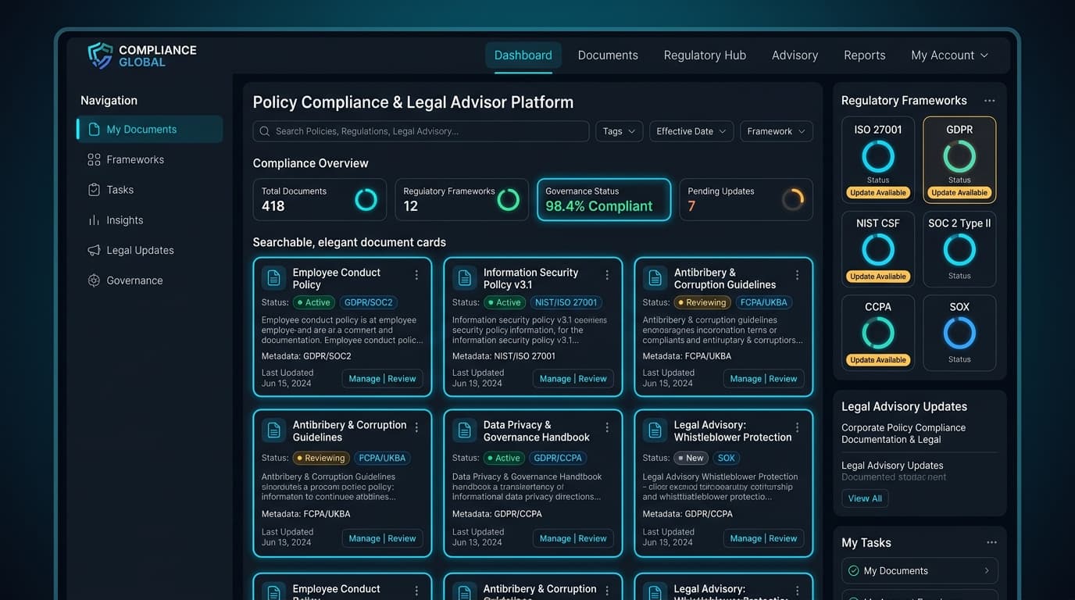
Task: Click the magnifier icon in search bar
Action: [265, 131]
